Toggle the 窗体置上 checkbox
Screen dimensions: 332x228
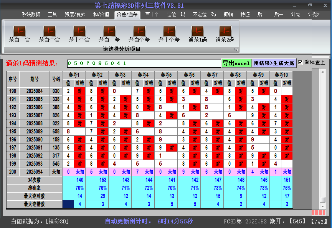(301, 63)
